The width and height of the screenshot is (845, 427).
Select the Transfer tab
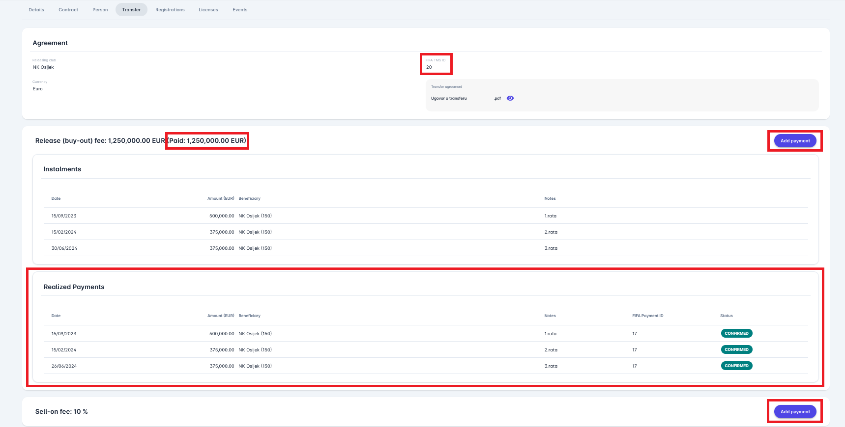tap(131, 10)
